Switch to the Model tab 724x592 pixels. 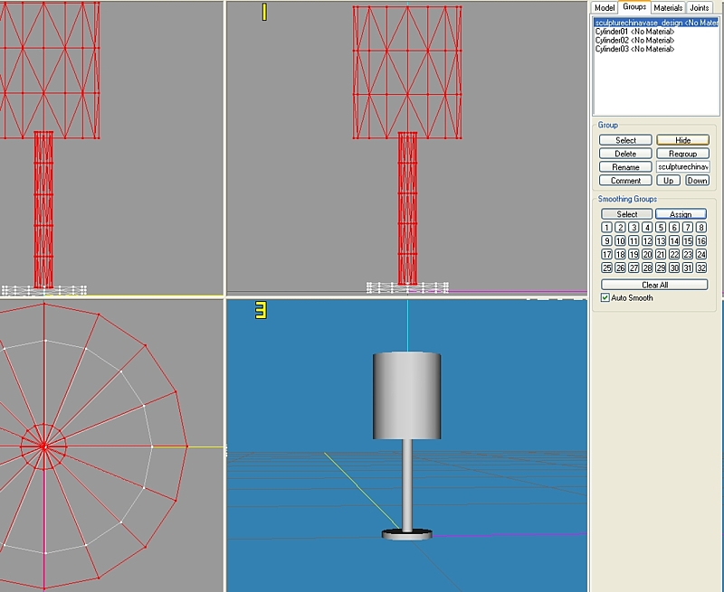tap(605, 7)
